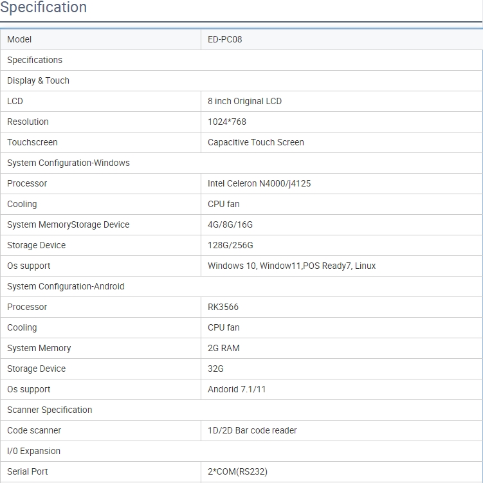Select the '1024*768' resolution value
Viewport: 483px width, 483px height.
227,122
